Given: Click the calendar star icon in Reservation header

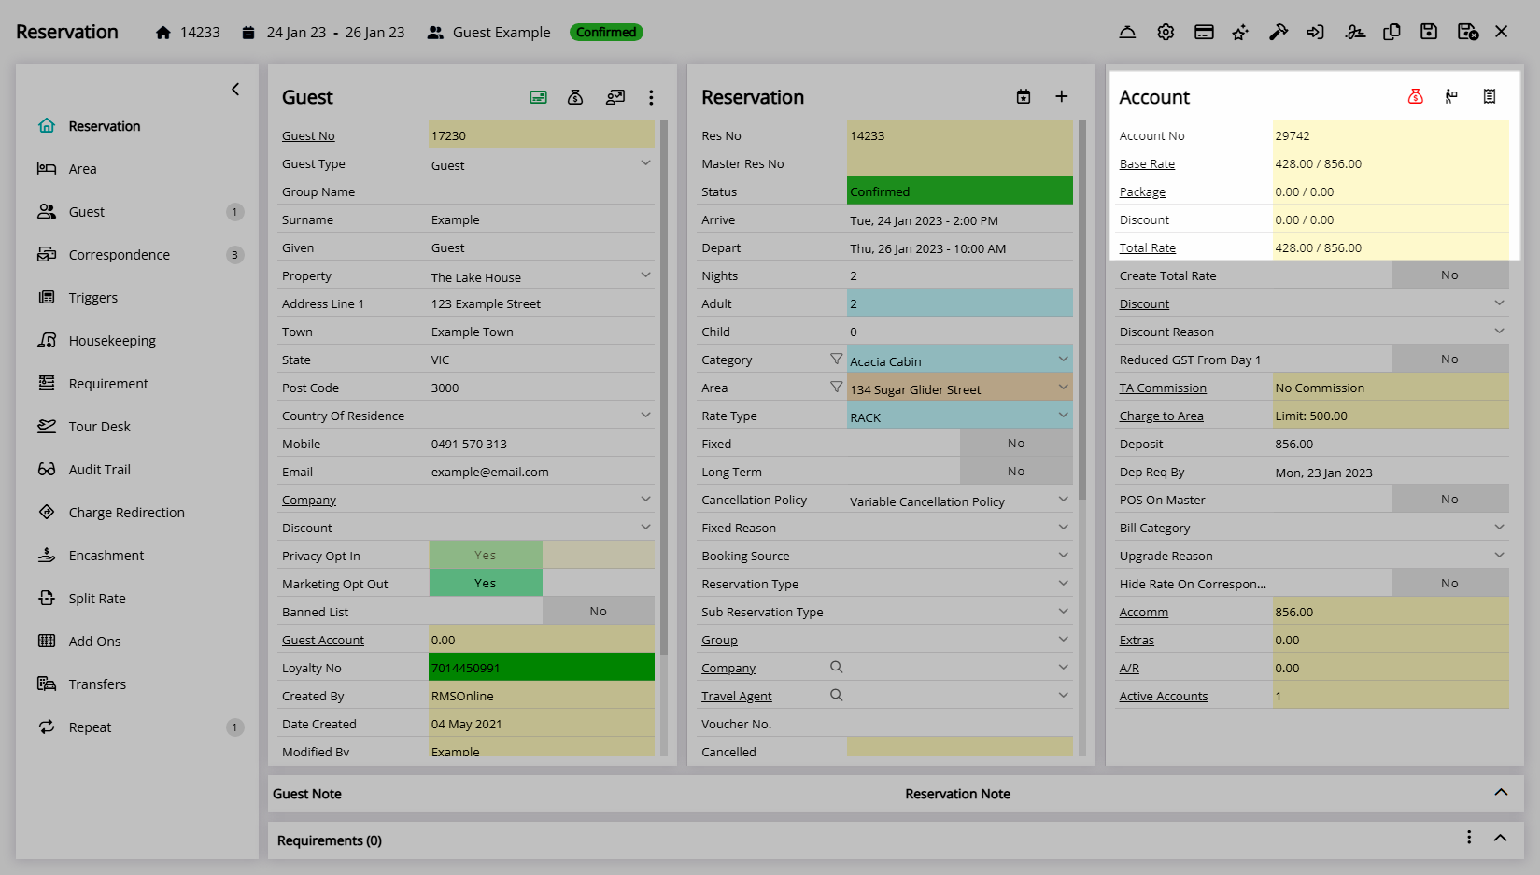Looking at the screenshot, I should pyautogui.click(x=1024, y=97).
